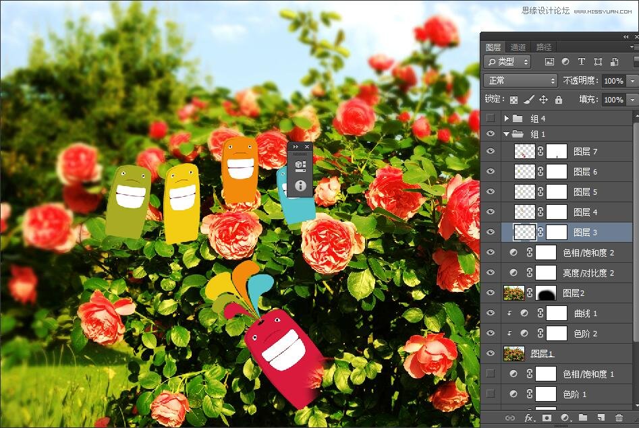Select the 亮度/对比度 2 layer name

588,273
